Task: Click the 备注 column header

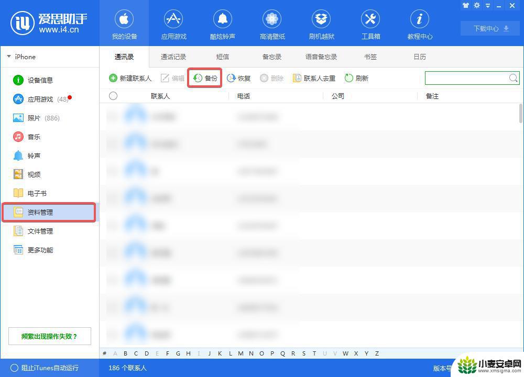Action: (432, 96)
